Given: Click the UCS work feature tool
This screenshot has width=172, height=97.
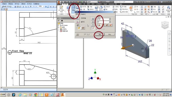Looking at the screenshot, I should point(137,12).
